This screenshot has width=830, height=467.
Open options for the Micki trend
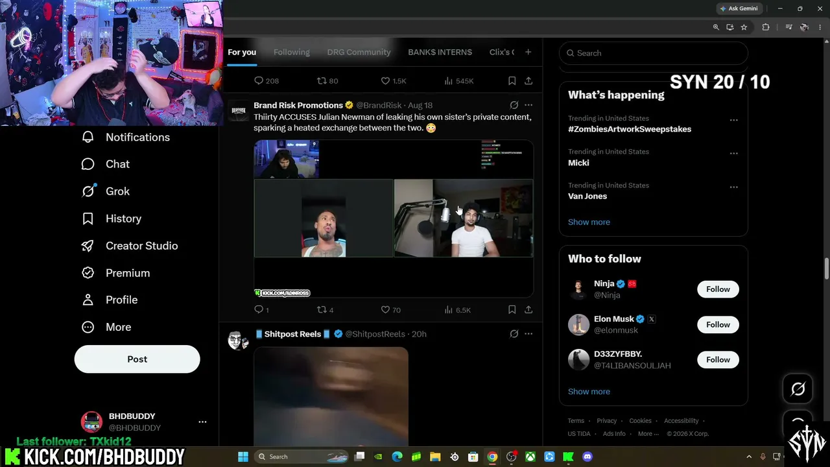click(x=734, y=153)
